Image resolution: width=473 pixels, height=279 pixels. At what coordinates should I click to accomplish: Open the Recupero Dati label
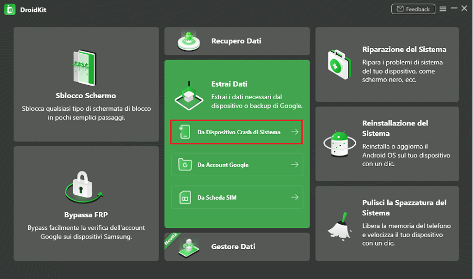236,41
